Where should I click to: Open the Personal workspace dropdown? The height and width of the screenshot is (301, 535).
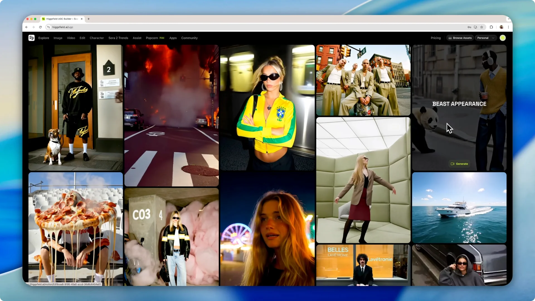click(x=485, y=38)
